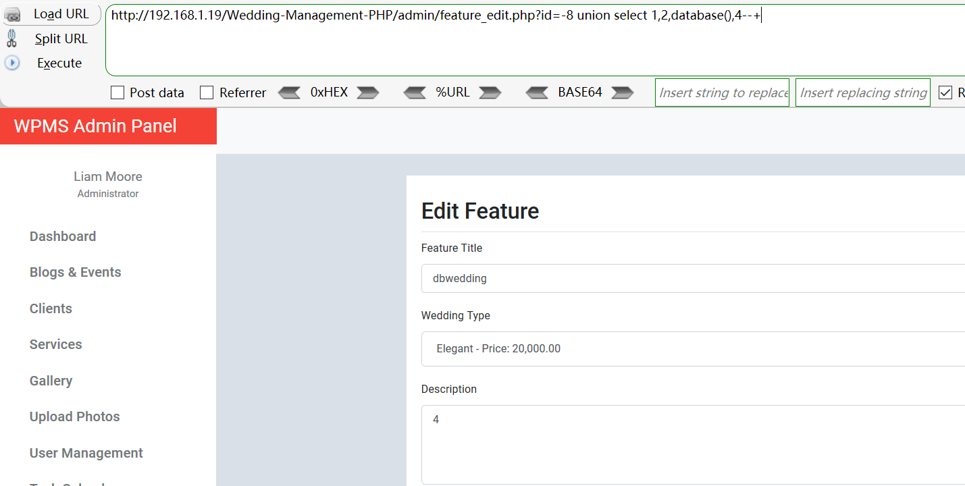Screen dimensions: 965x486
Task: Open Blogs & Events in the sidebar
Action: tap(76, 272)
